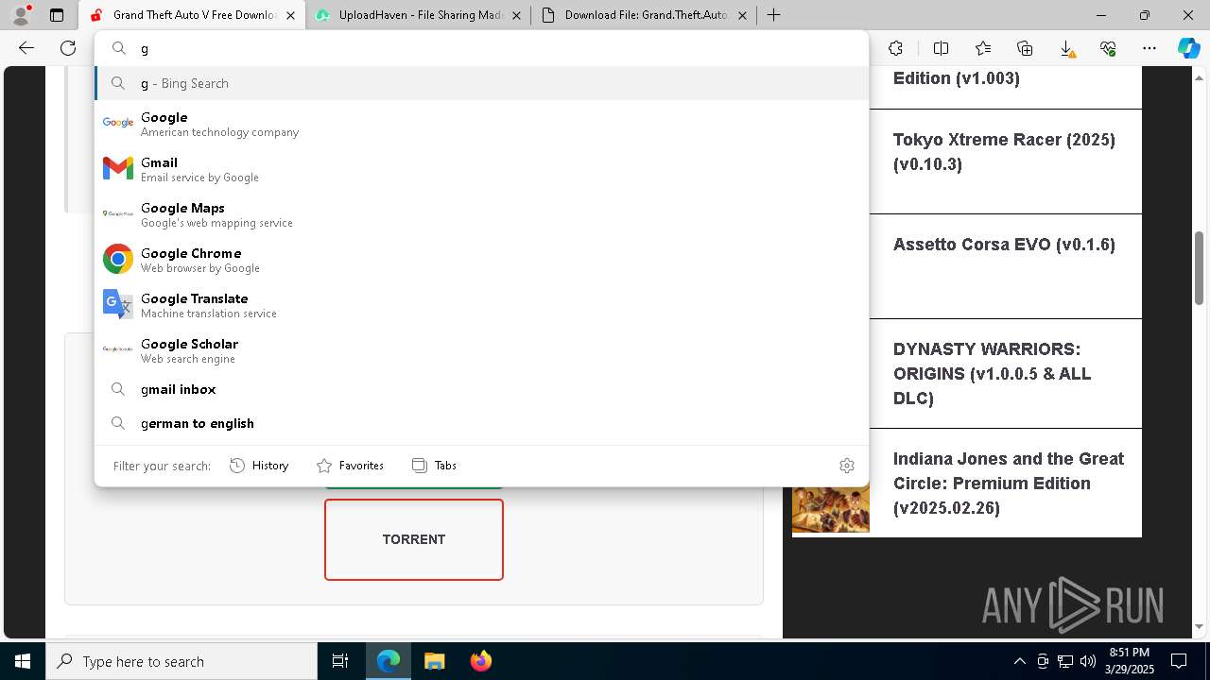Show hidden system tray icons
This screenshot has width=1210, height=680.
tap(1019, 661)
